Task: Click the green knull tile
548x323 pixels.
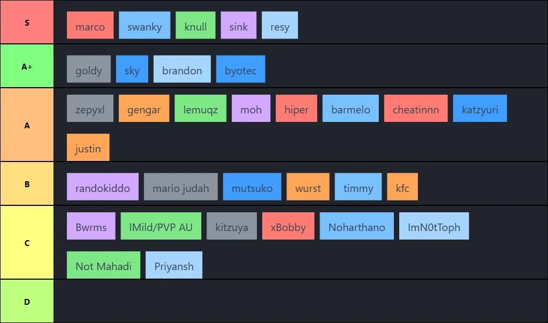Action: [x=195, y=26]
